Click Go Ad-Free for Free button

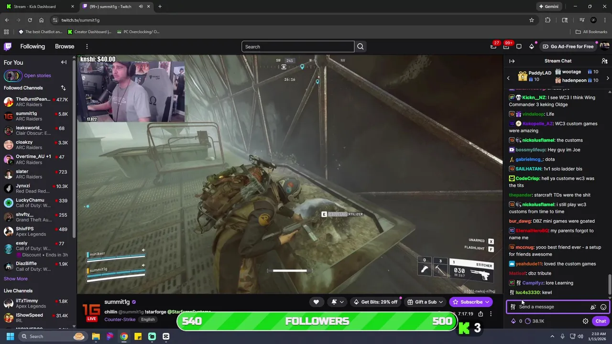tap(568, 46)
